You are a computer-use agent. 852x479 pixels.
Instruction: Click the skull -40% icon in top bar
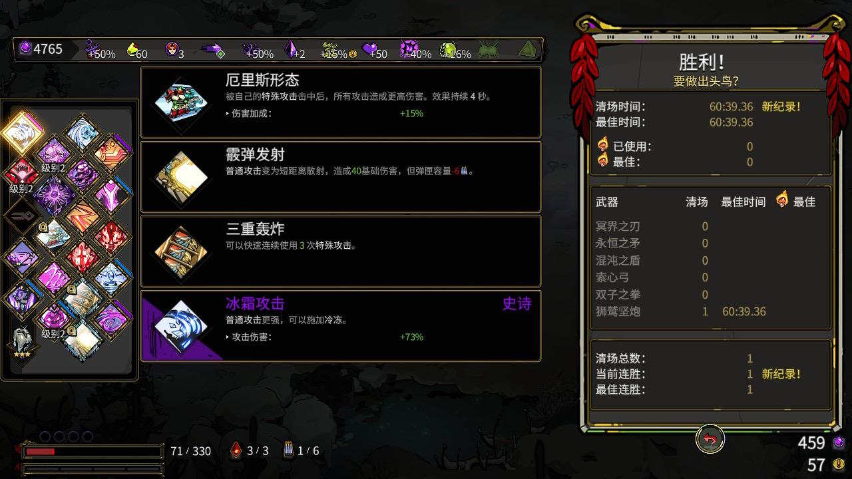click(408, 49)
